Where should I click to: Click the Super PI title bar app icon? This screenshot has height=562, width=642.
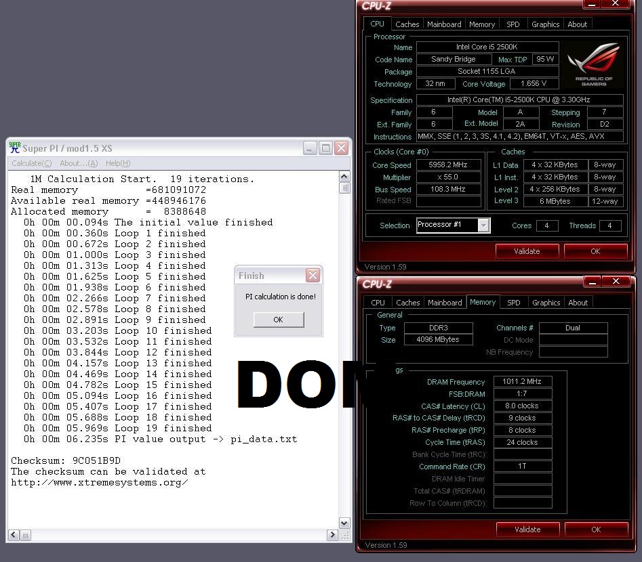coord(14,148)
